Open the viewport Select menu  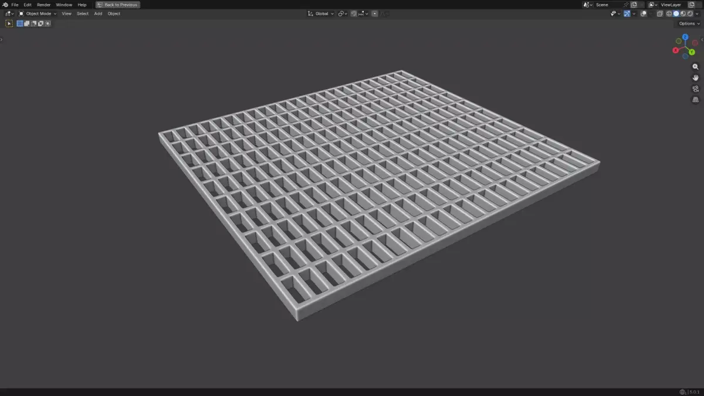[83, 13]
